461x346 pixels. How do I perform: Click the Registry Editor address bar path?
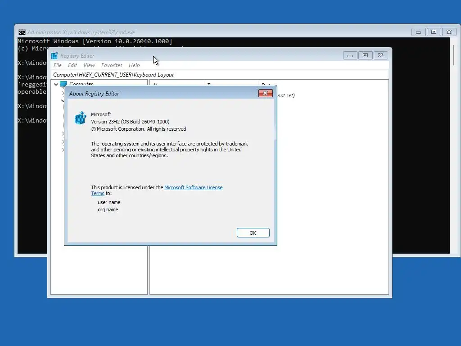tap(220, 75)
